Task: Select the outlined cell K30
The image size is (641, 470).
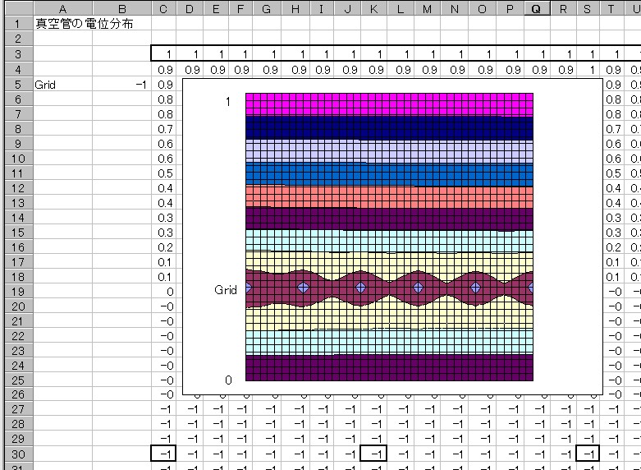Action: (x=374, y=453)
